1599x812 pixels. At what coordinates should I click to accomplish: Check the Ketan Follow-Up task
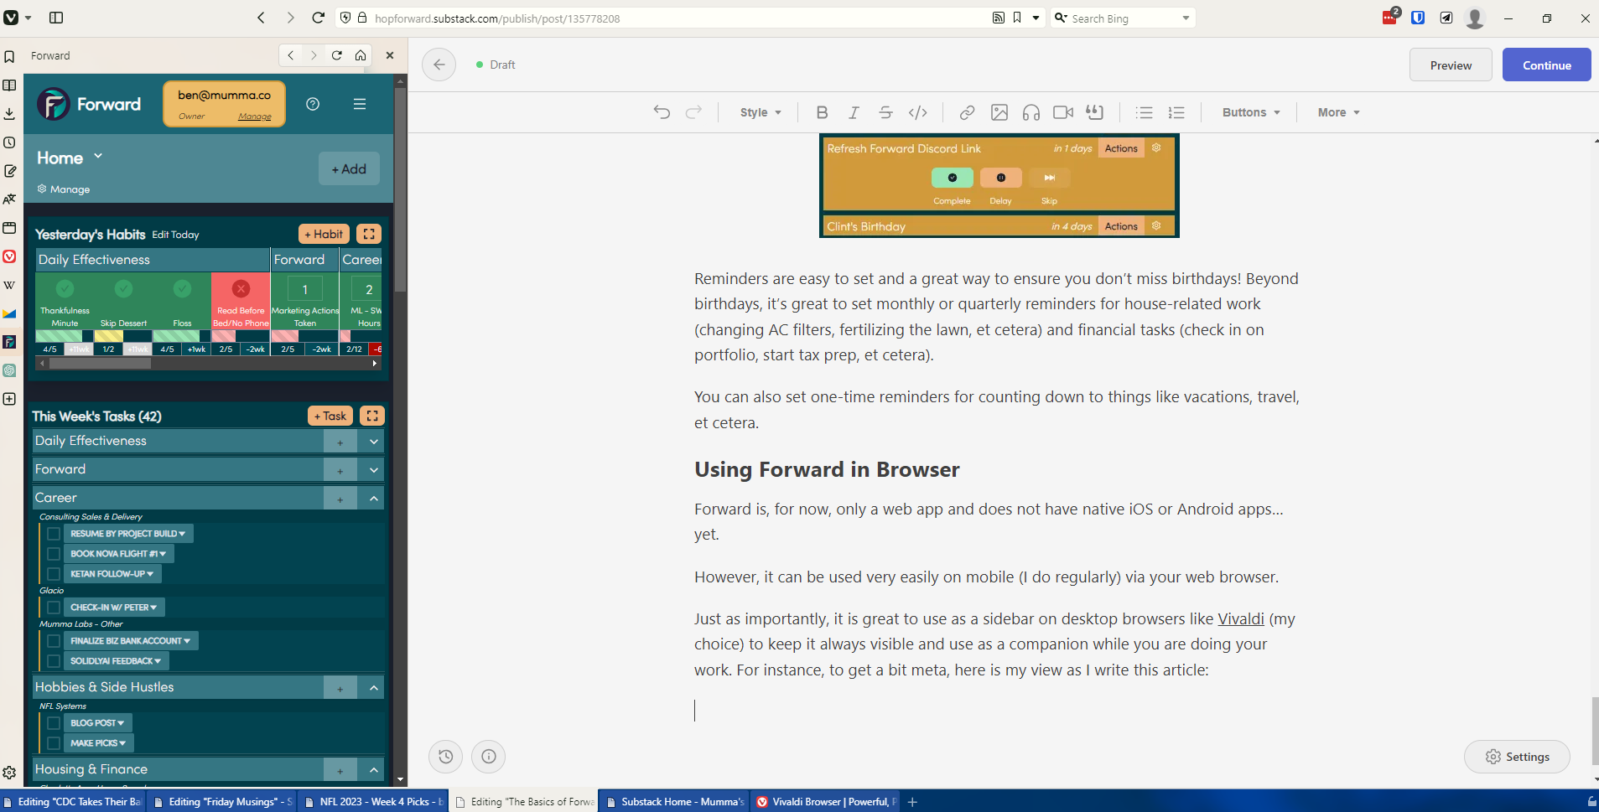click(54, 574)
